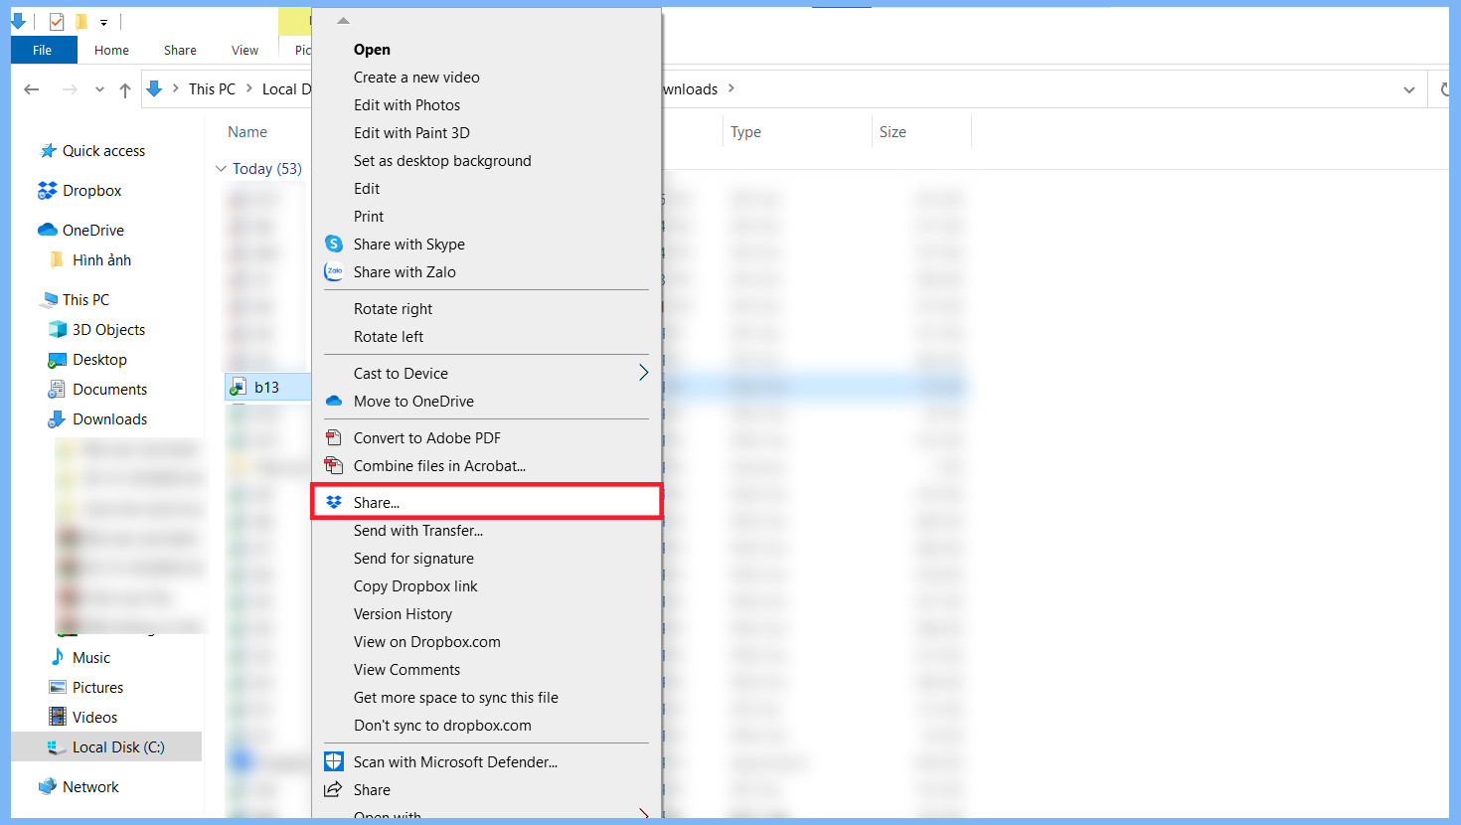
Task: Click the Pictures folder icon in the sidebar
Action: 58,687
